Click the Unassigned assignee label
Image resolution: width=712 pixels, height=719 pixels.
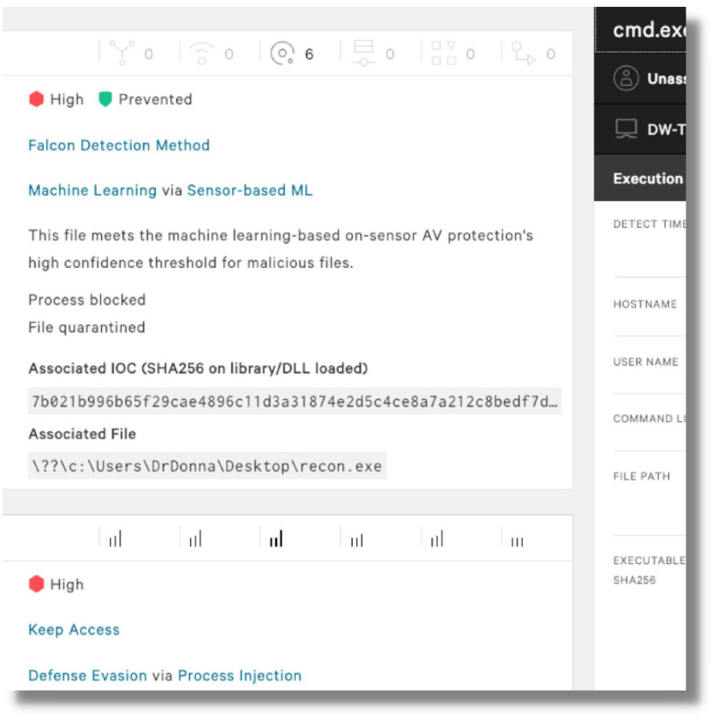[667, 79]
